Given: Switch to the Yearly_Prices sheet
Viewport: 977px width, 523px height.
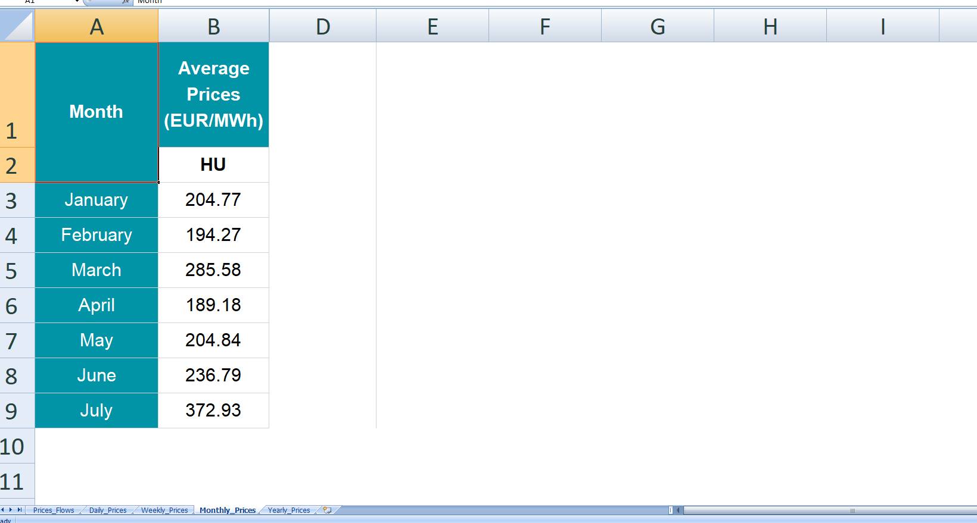Looking at the screenshot, I should click(x=289, y=511).
